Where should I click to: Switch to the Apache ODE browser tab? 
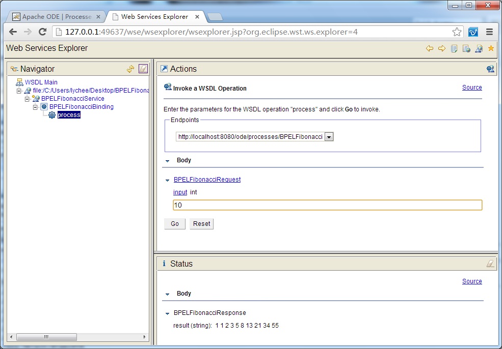click(56, 17)
